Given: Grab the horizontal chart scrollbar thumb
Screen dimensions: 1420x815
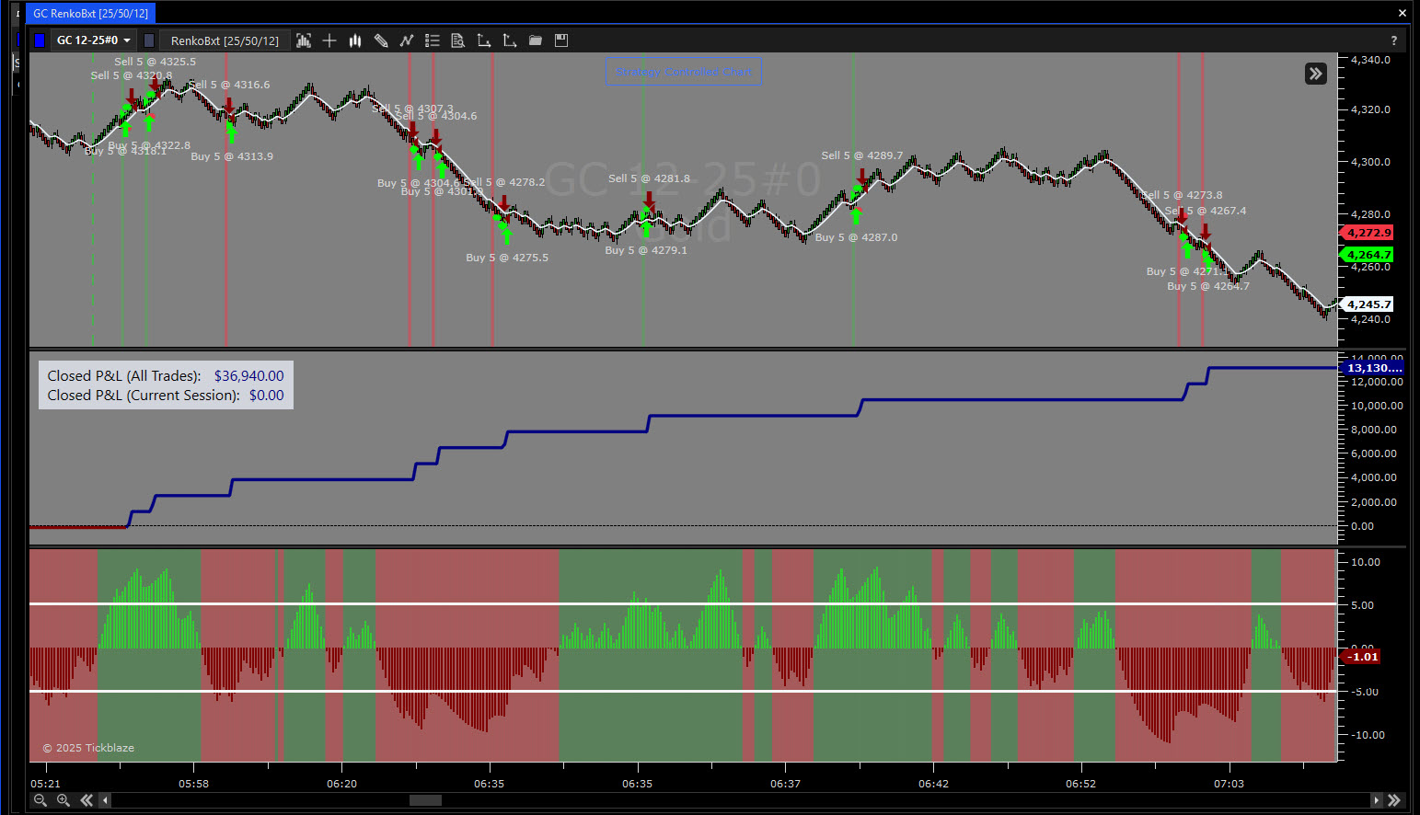Looking at the screenshot, I should (x=425, y=800).
